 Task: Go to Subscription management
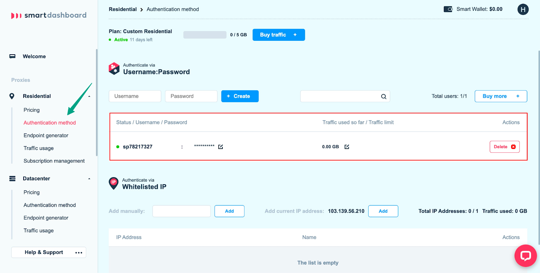click(54, 161)
